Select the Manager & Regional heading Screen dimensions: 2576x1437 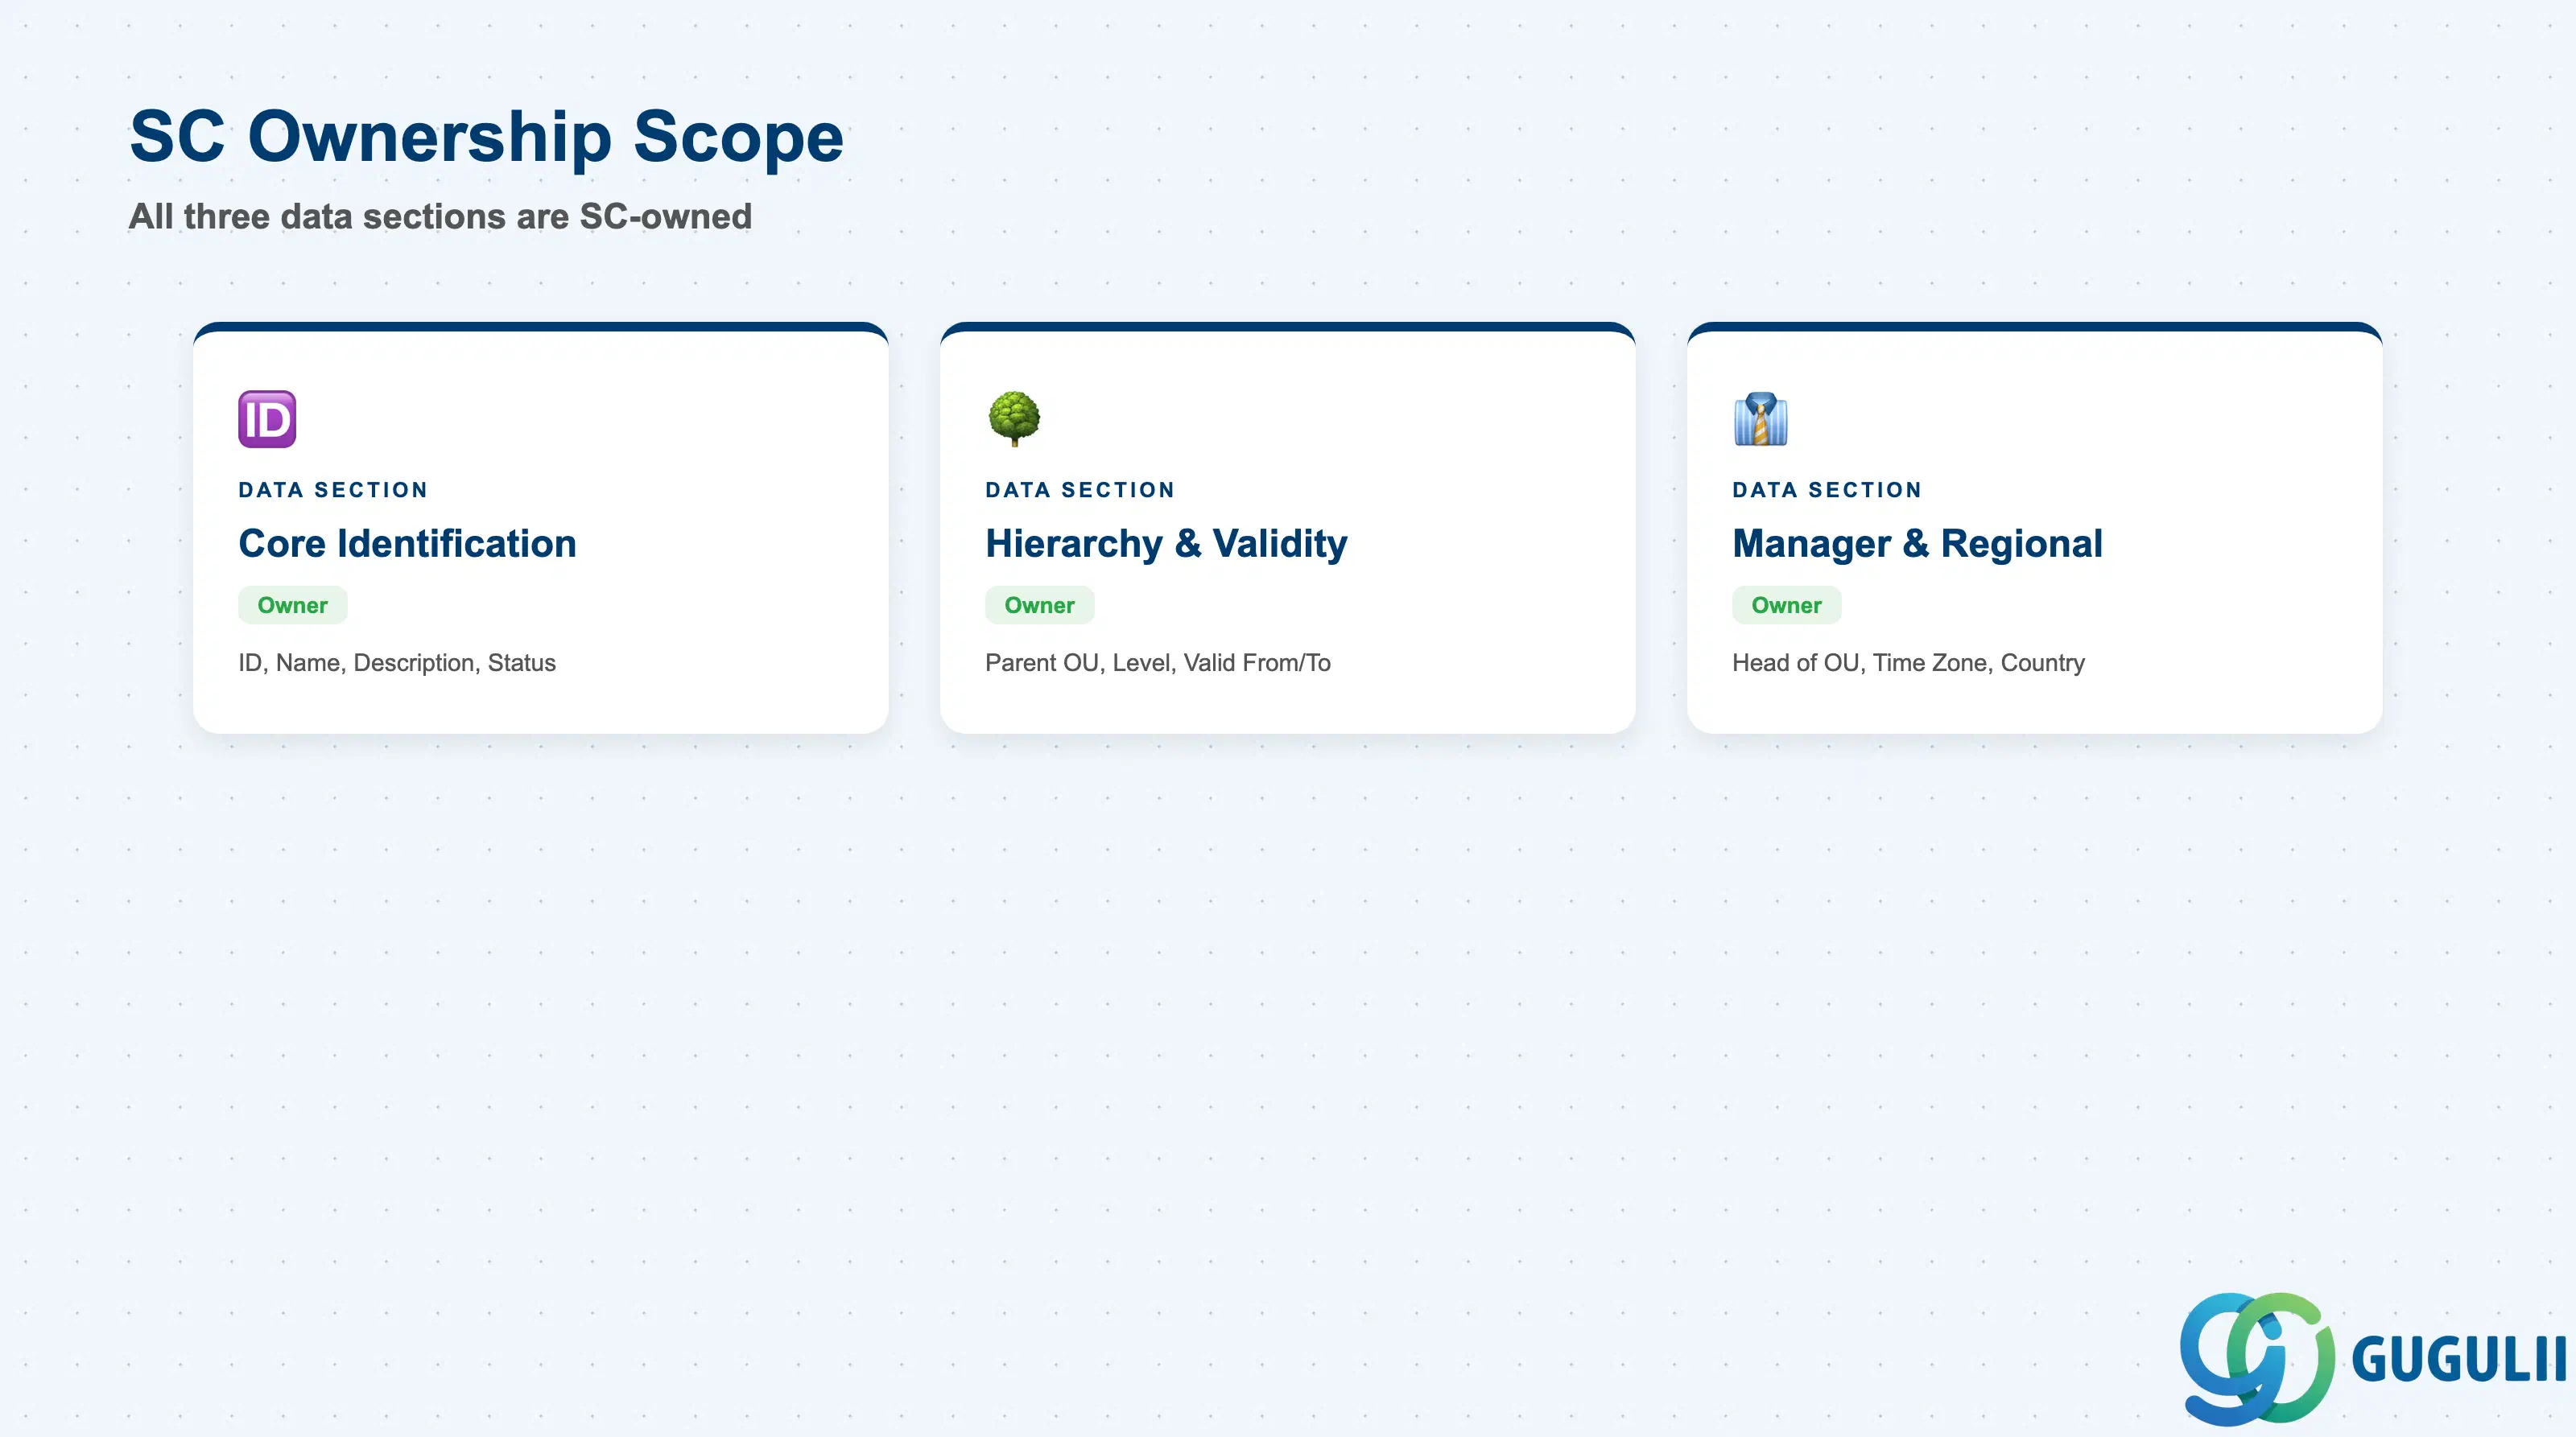tap(1917, 544)
